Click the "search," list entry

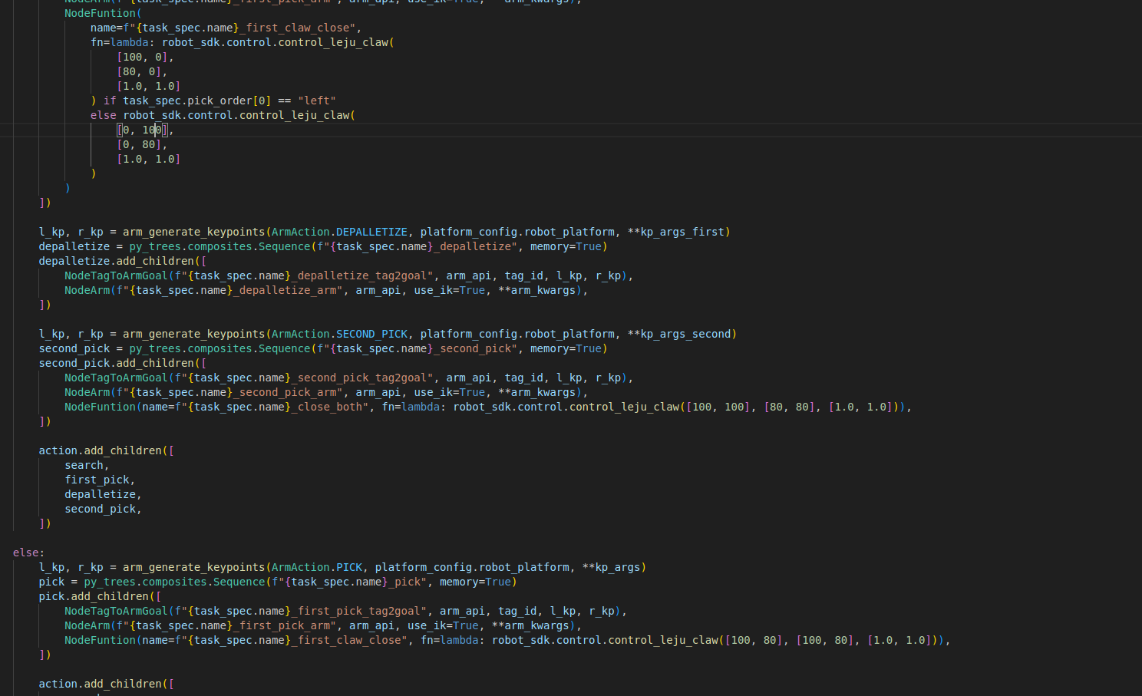(x=86, y=465)
